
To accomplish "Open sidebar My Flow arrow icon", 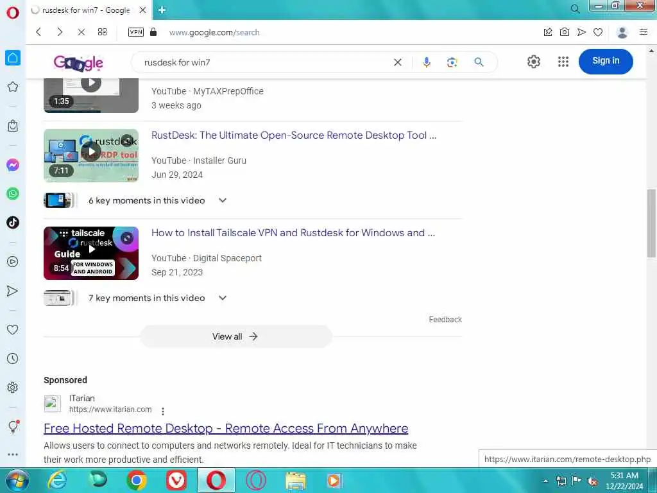I will [x=13, y=291].
